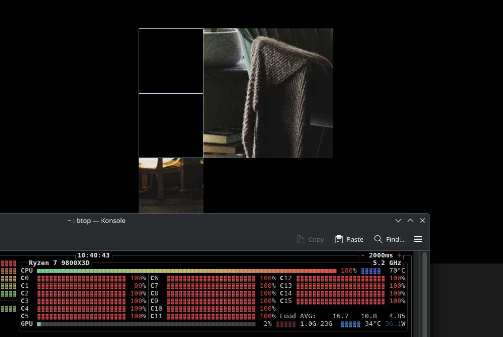Maximize the Konsole window
Image resolution: width=503 pixels, height=337 pixels.
coord(410,221)
